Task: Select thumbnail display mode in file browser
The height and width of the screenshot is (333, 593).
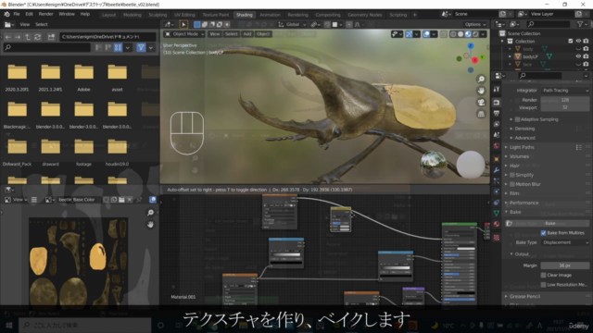Action: pyautogui.click(x=118, y=47)
